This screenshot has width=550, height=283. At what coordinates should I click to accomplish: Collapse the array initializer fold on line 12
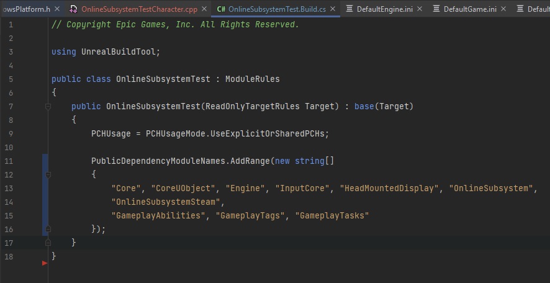coord(48,175)
